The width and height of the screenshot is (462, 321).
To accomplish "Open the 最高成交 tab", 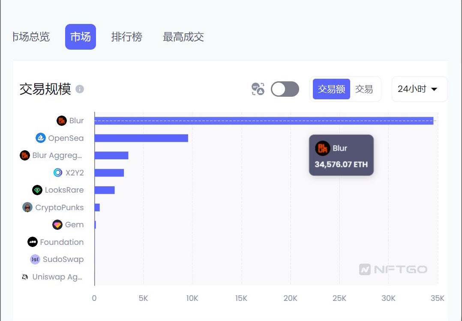I will [x=183, y=37].
